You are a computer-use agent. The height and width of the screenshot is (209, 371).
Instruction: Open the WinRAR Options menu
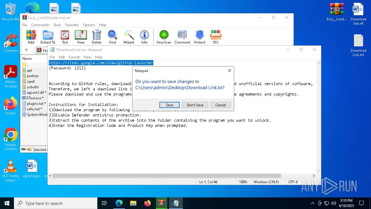point(89,25)
